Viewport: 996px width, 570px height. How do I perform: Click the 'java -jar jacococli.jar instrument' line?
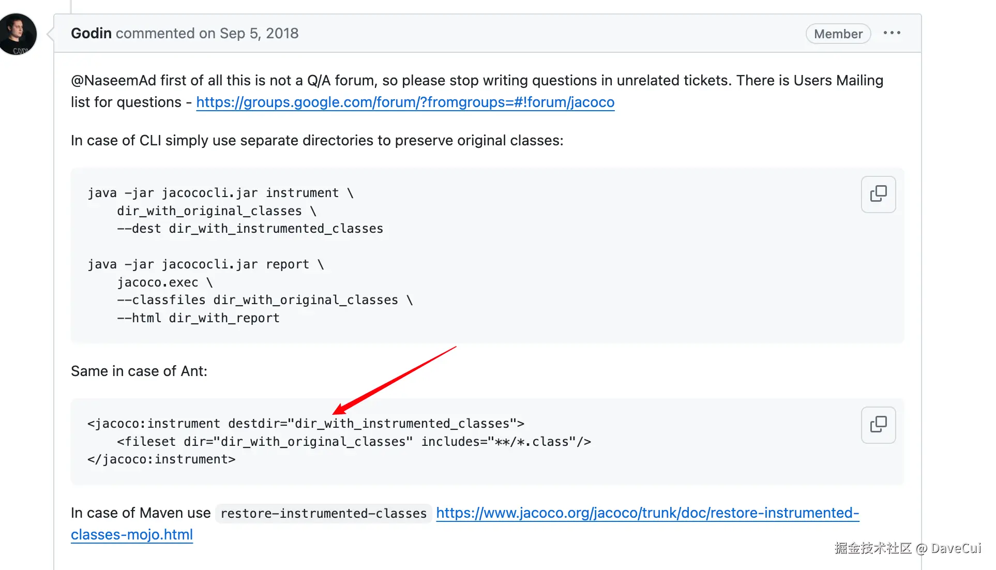coord(220,193)
